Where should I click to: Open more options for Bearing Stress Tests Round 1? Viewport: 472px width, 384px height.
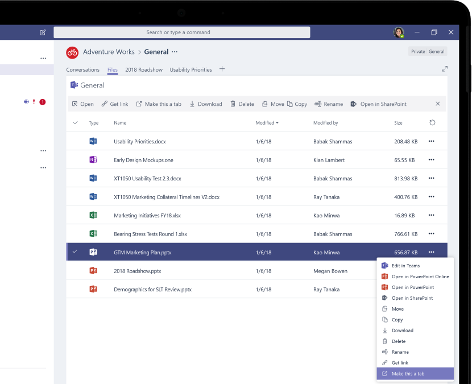pos(432,234)
